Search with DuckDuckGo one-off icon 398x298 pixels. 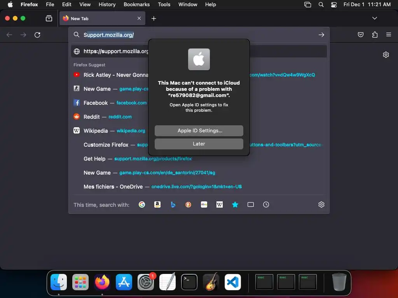point(189,204)
